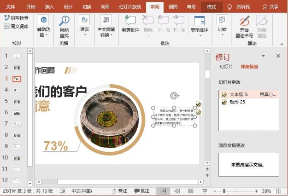Go to 下一条 next comment
Image resolution: width=288 pixels, height=196 pixels.
coord(179,24)
